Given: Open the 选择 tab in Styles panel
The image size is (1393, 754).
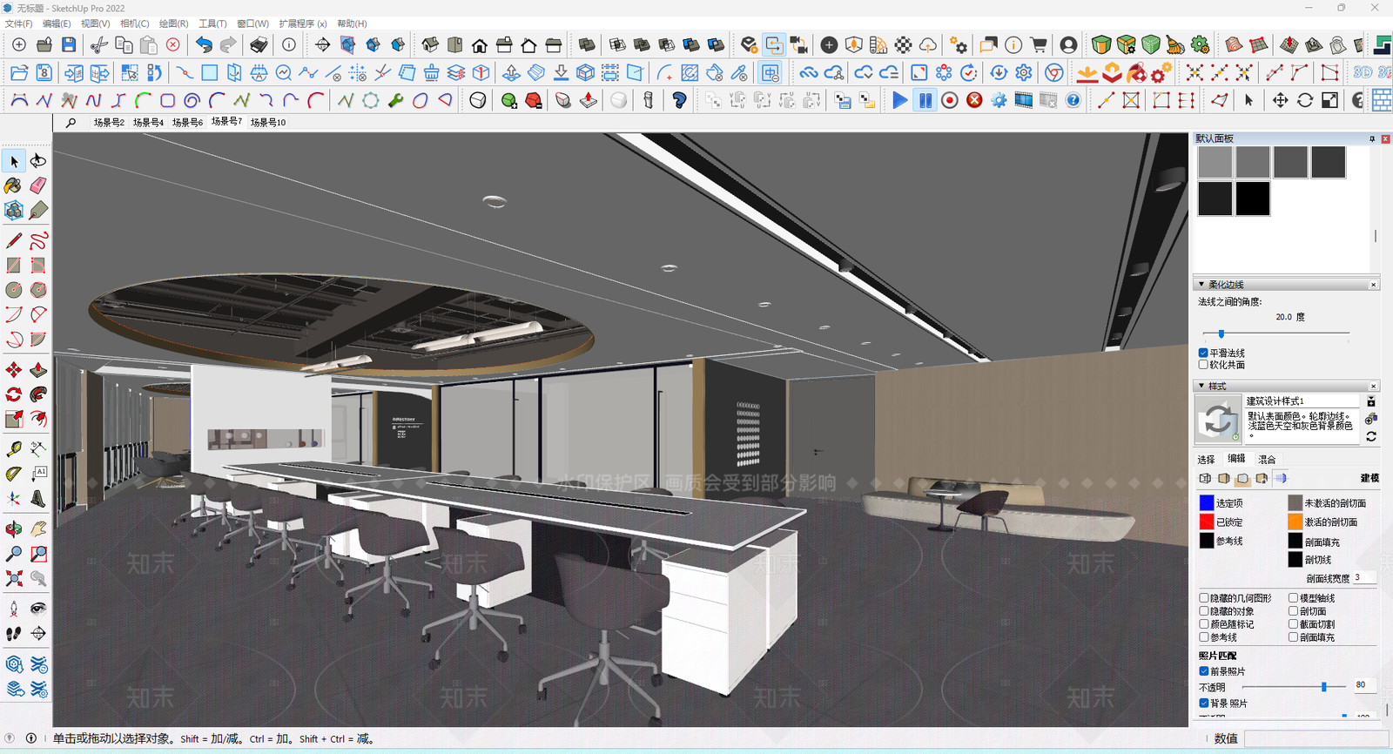Looking at the screenshot, I should pyautogui.click(x=1206, y=460).
